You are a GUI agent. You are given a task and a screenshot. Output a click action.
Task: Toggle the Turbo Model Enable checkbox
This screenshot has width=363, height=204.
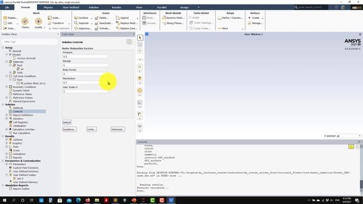coord(190,18)
